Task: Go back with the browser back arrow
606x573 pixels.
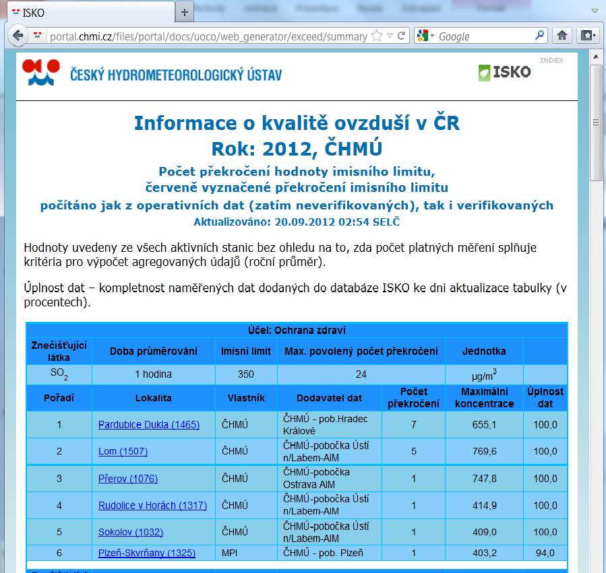Action: tap(18, 36)
